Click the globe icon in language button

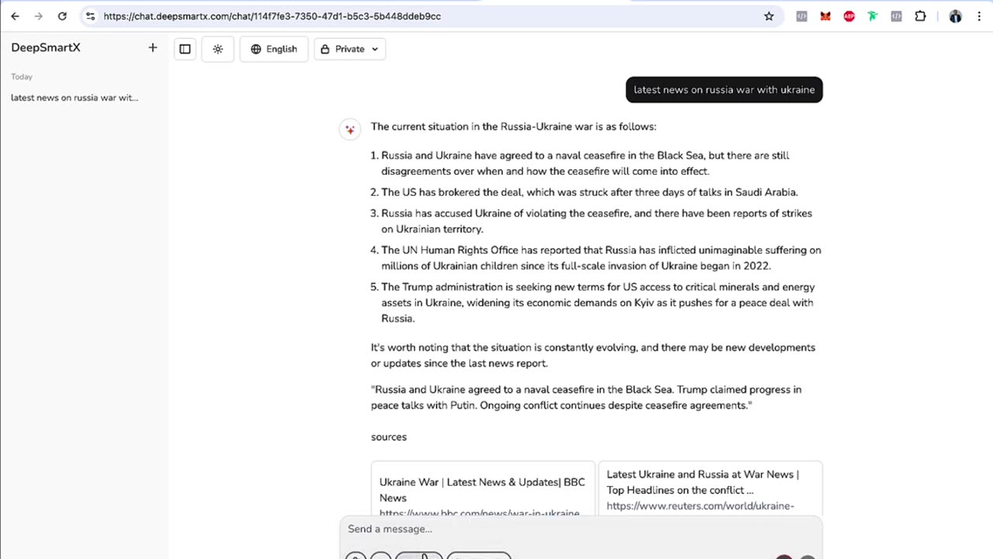pyautogui.click(x=256, y=49)
